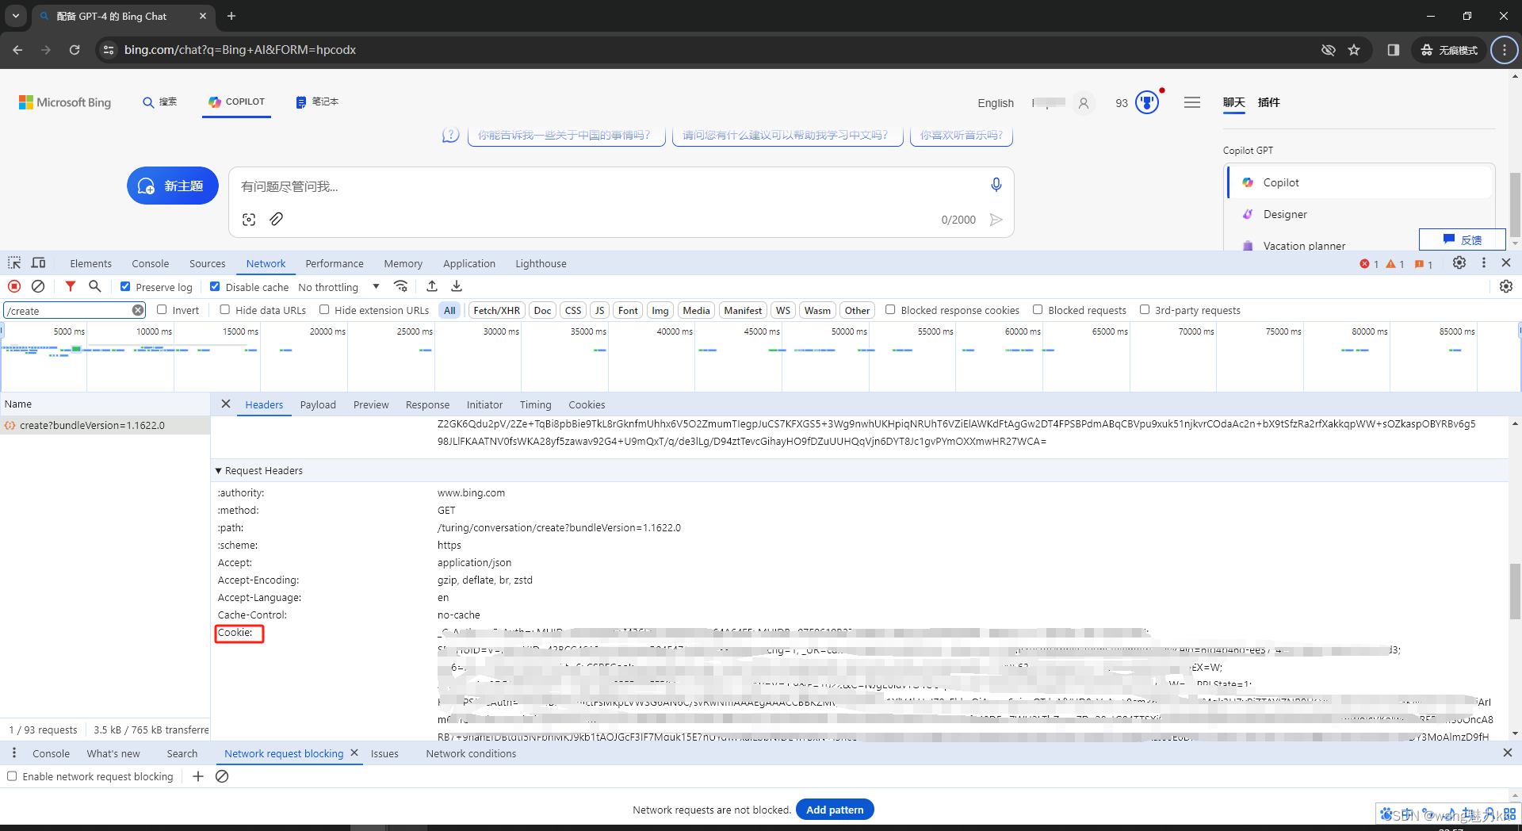Image resolution: width=1522 pixels, height=831 pixels.
Task: Select create?bundleVersion=1.1622.0 request
Action: [105, 425]
